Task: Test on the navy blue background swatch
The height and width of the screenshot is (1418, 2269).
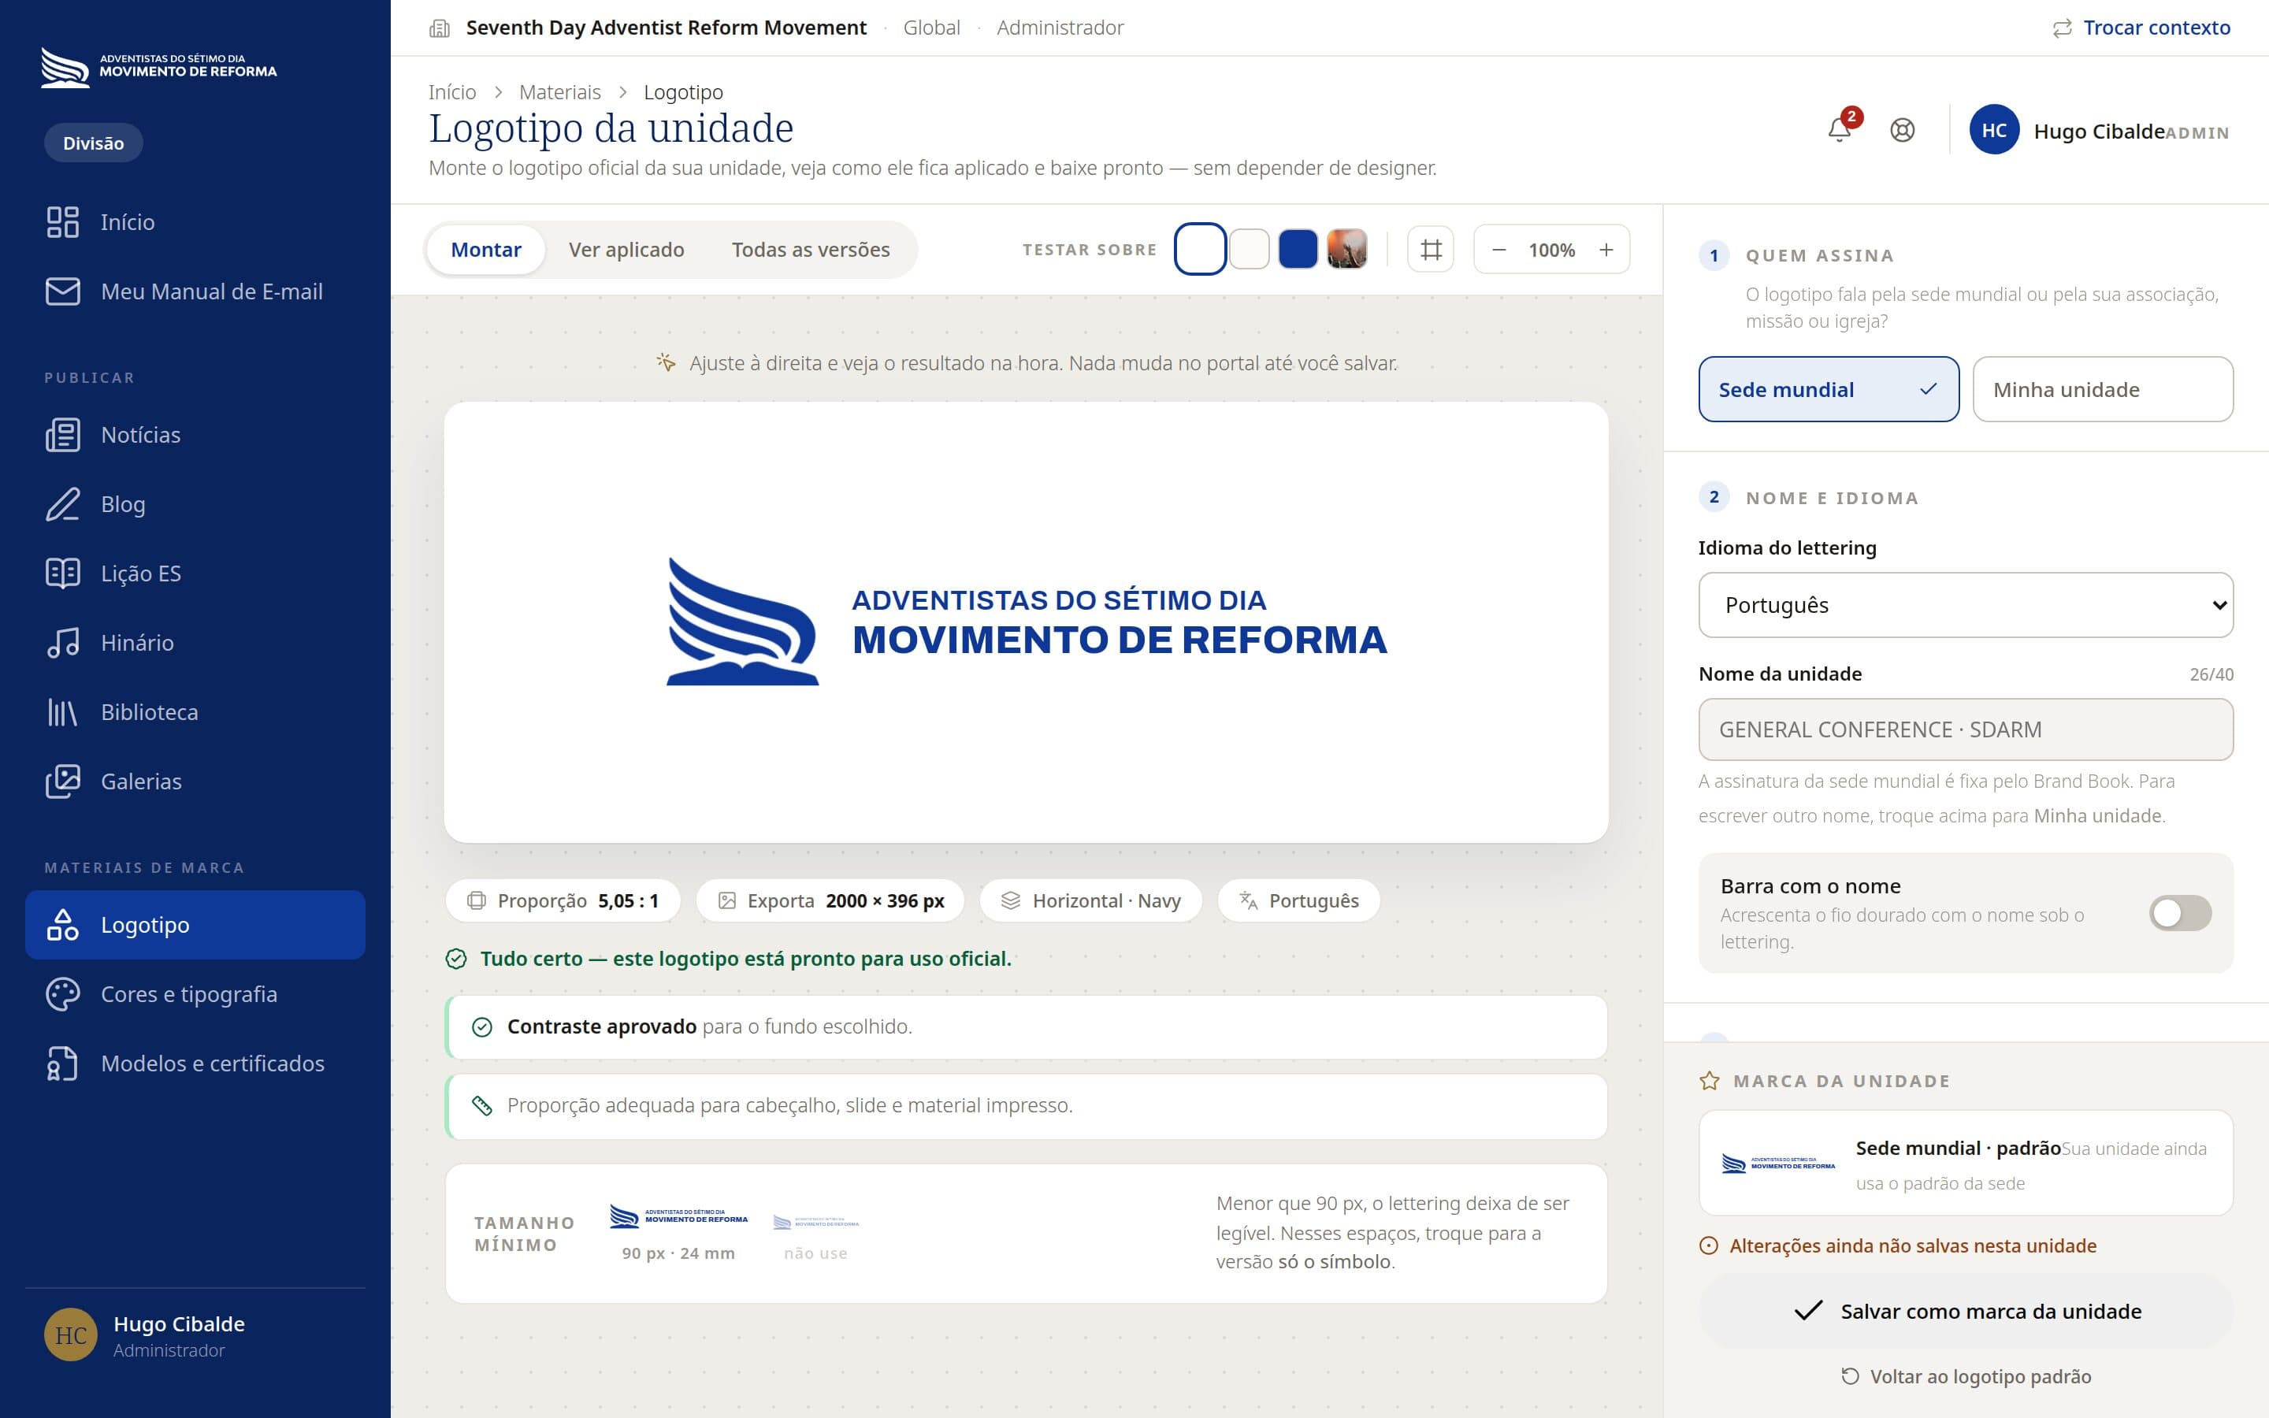Action: click(x=1298, y=250)
